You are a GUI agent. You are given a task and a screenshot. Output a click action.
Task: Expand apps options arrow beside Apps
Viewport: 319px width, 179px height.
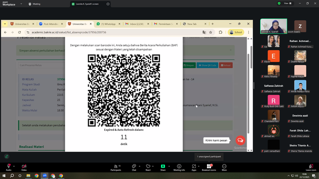[198, 166]
